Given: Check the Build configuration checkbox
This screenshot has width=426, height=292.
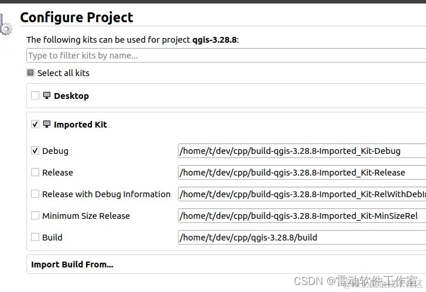Looking at the screenshot, I should click(35, 237).
